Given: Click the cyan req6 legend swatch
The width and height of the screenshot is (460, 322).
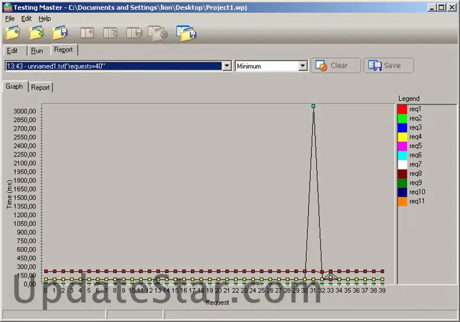Looking at the screenshot, I should [x=402, y=155].
